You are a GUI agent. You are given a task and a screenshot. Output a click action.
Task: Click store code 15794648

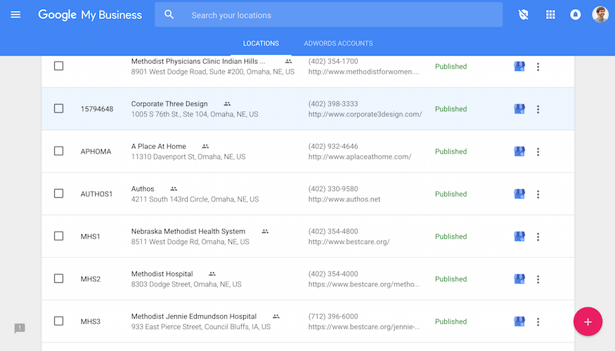[97, 110]
